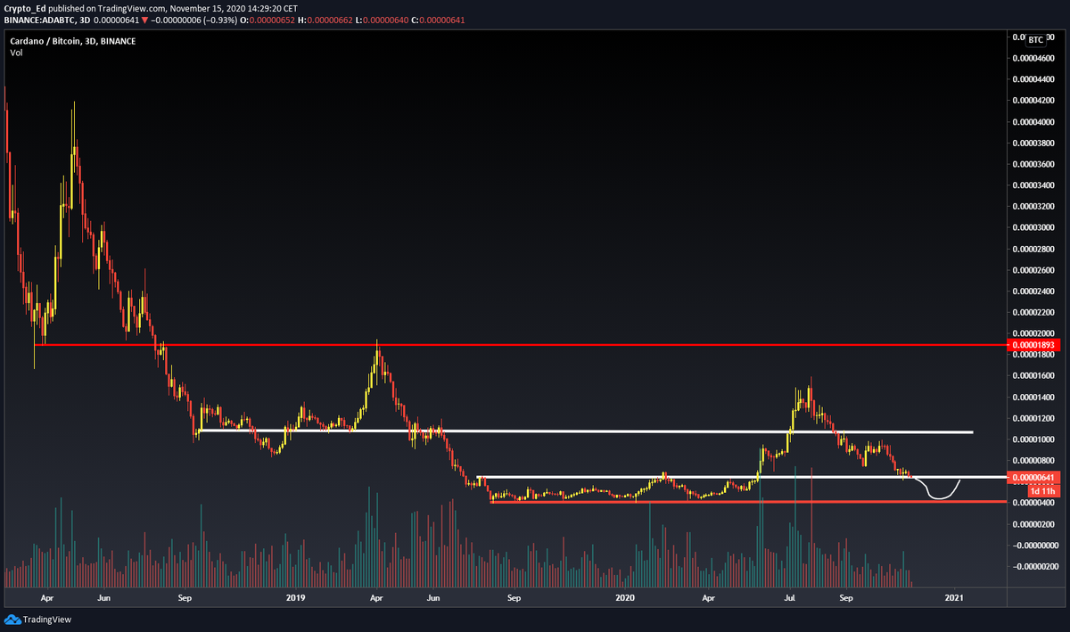Click the red 0.00001893 level price label
1070x632 pixels.
1034,344
